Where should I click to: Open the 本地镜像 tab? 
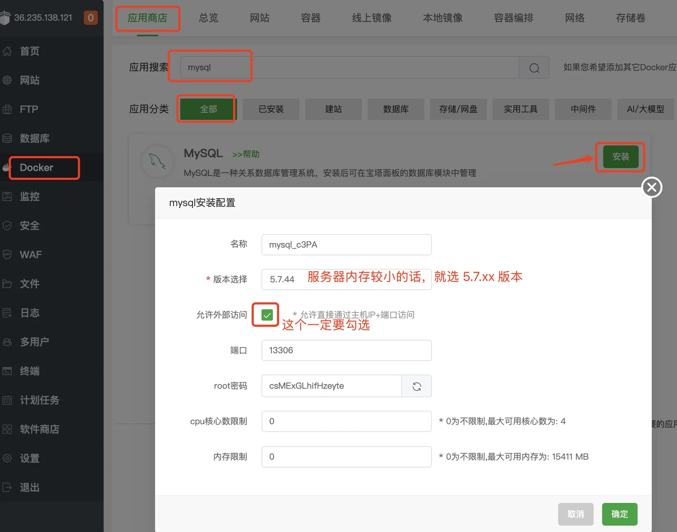pos(443,18)
